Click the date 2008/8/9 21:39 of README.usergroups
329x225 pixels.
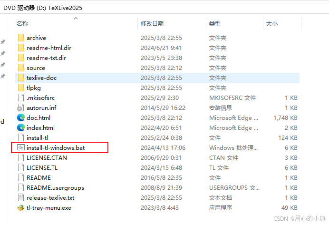[161, 188]
